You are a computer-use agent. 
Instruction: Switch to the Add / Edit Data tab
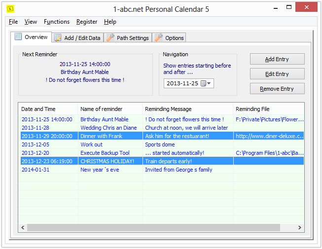tap(77, 38)
